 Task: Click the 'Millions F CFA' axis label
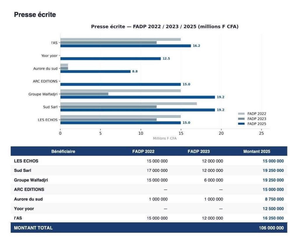165,138
